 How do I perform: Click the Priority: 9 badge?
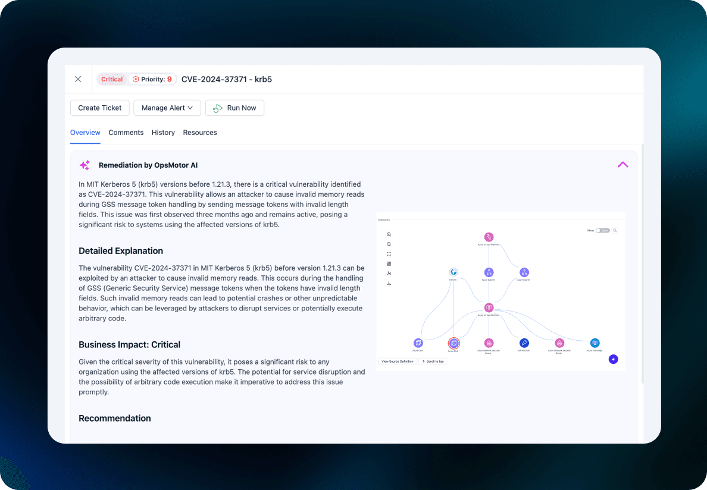(152, 79)
